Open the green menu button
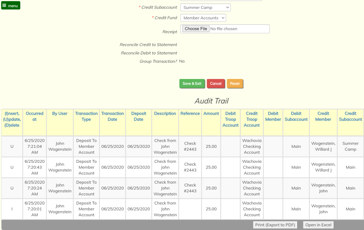Image resolution: width=364 pixels, height=230 pixels. point(11,5)
